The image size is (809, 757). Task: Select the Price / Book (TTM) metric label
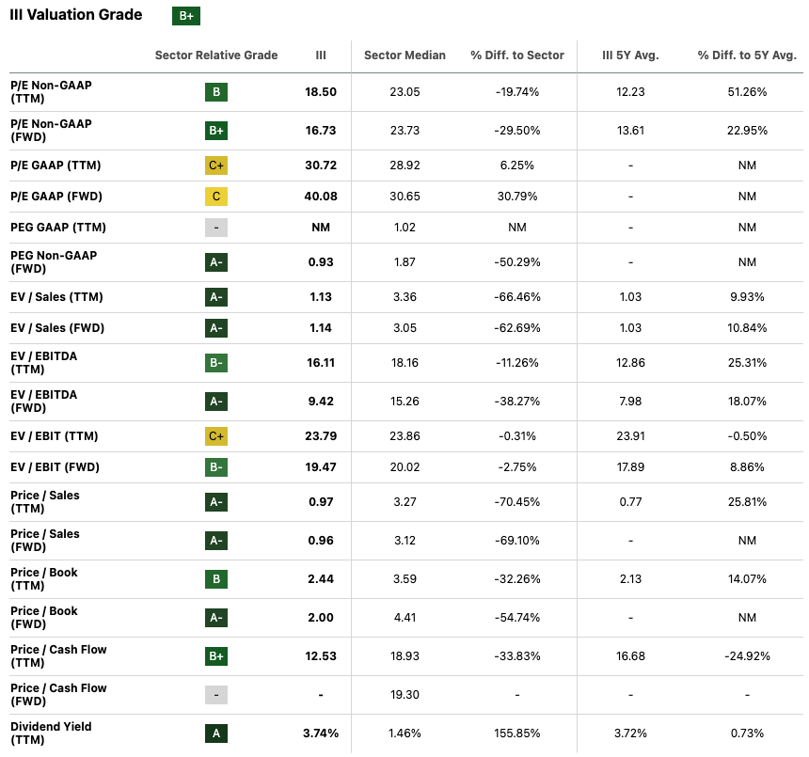tap(44, 579)
